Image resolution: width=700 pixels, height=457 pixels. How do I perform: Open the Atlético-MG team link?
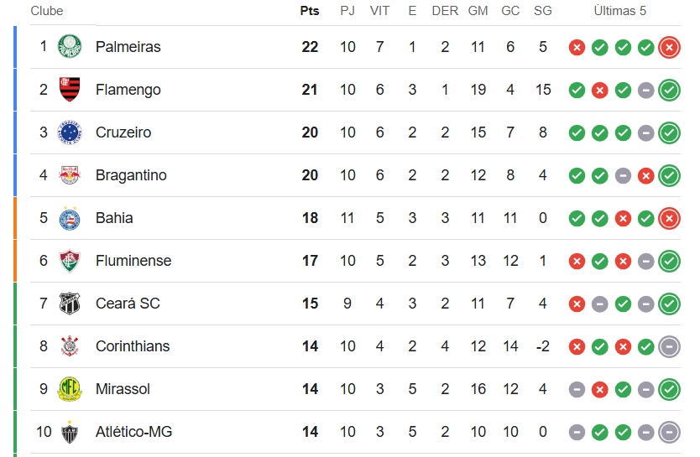click(133, 432)
